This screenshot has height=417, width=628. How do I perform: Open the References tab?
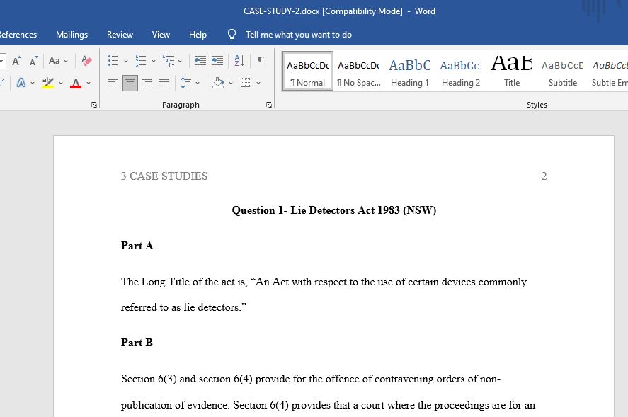click(x=18, y=35)
